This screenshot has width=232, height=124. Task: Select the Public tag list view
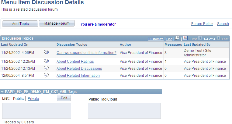point(18,99)
